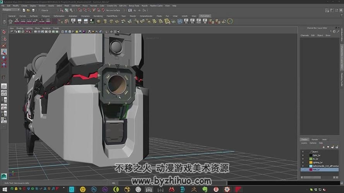Choose the Paint Selection tool

pos(4,45)
